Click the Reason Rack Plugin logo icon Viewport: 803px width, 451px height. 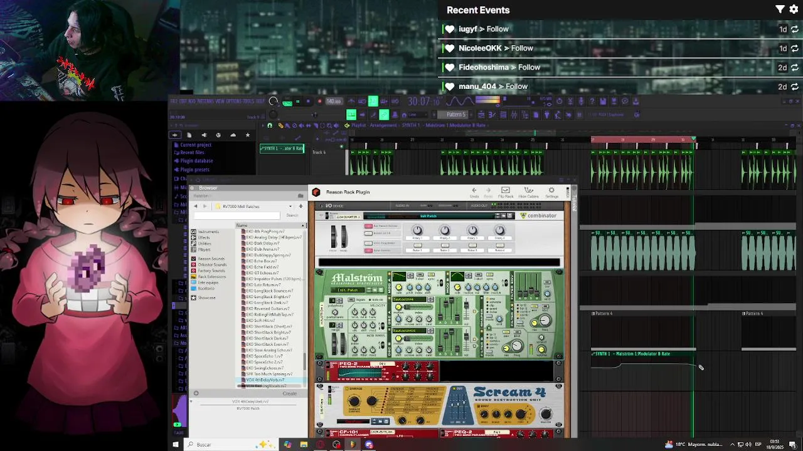point(316,192)
